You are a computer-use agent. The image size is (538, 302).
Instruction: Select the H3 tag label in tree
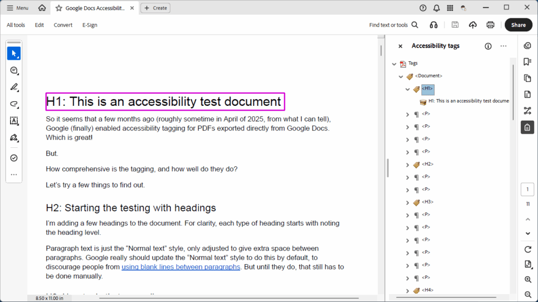coord(428,202)
